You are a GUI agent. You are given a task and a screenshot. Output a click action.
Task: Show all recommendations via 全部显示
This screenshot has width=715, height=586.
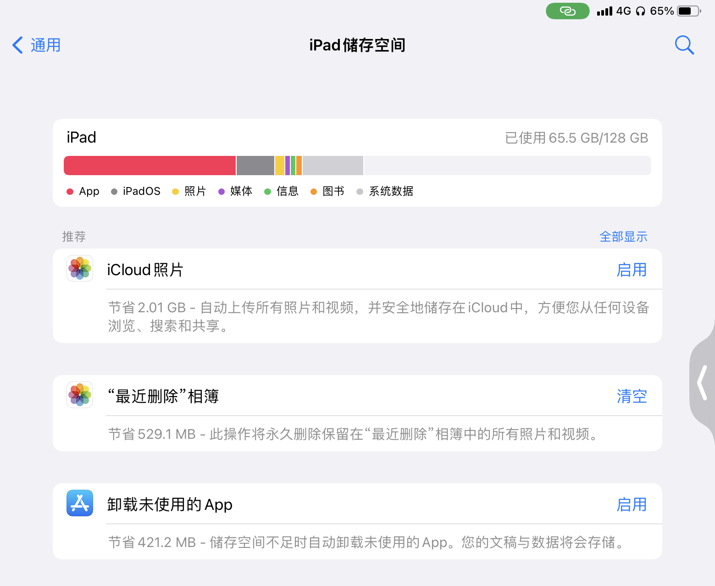(623, 237)
